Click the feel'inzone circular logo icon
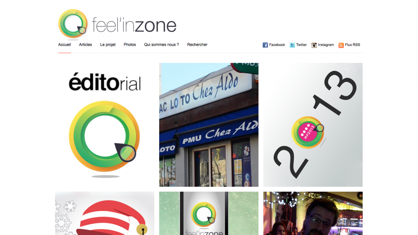418x235 pixels. [73, 24]
